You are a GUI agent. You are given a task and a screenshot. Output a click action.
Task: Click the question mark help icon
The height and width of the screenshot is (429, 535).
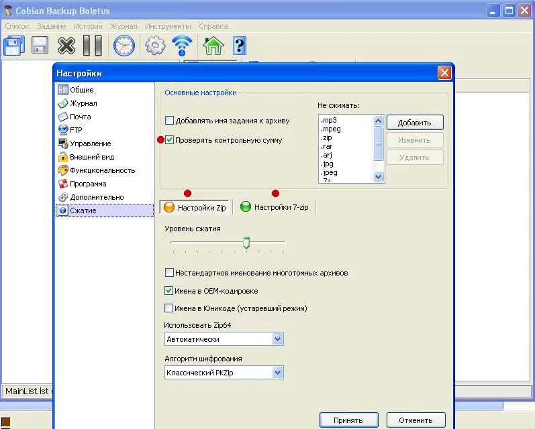[x=240, y=46]
